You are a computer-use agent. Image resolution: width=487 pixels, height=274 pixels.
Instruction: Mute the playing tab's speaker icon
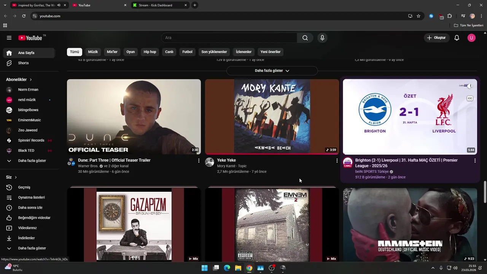(59, 5)
